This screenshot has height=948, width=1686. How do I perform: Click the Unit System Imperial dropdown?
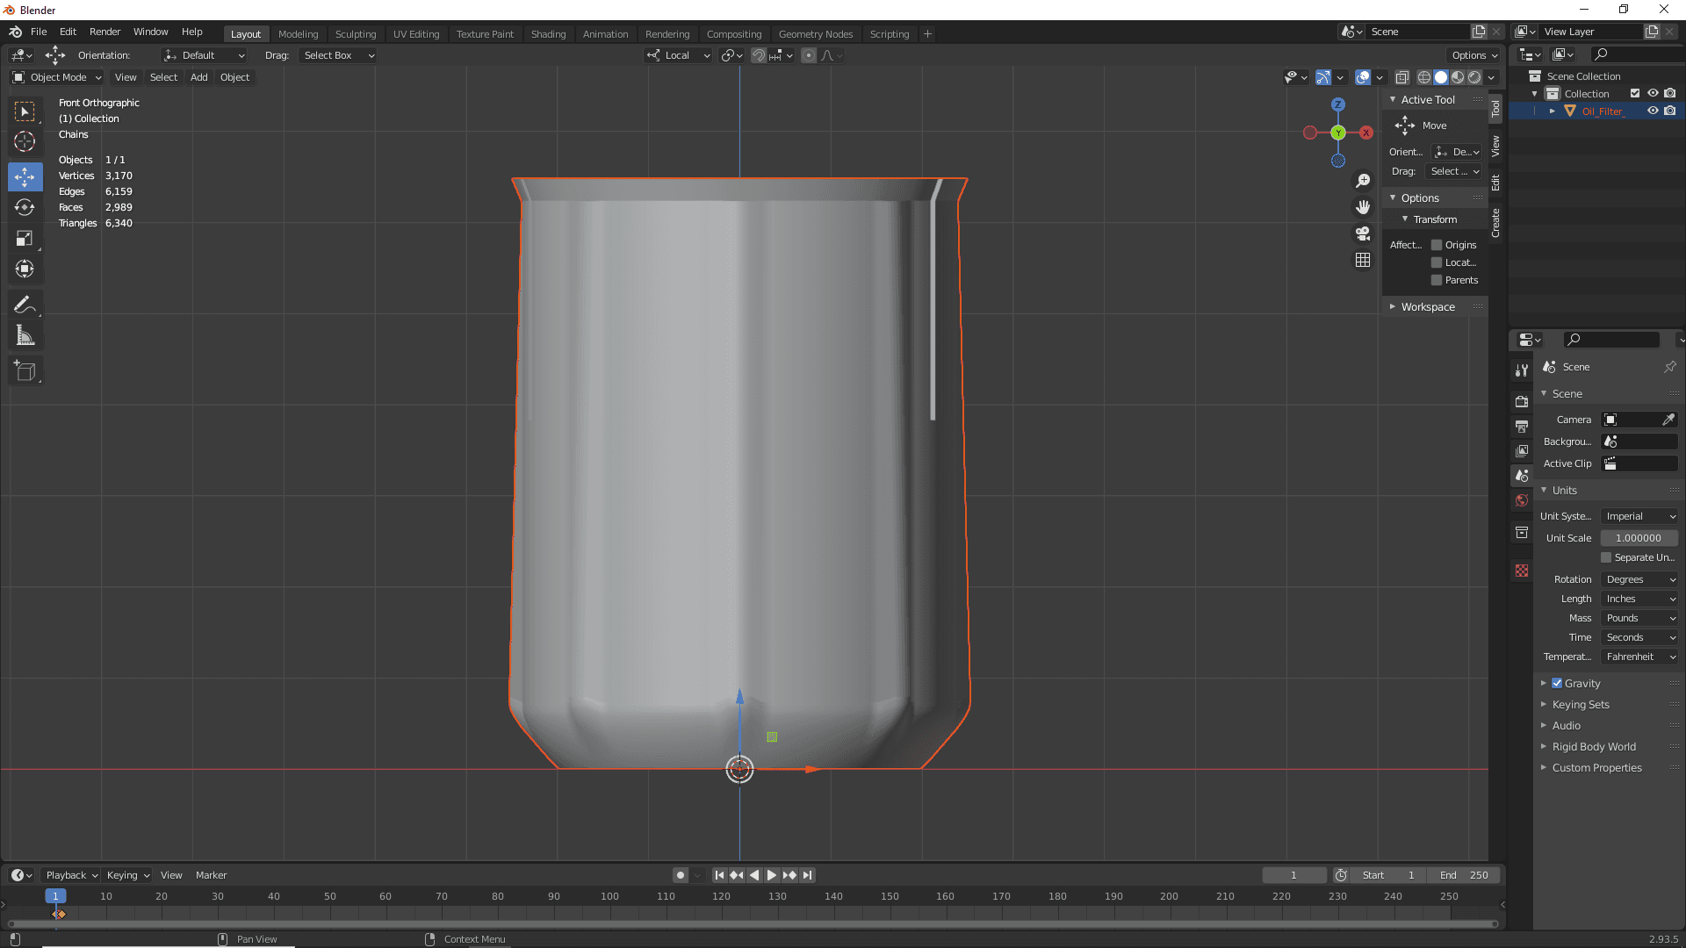(1639, 515)
